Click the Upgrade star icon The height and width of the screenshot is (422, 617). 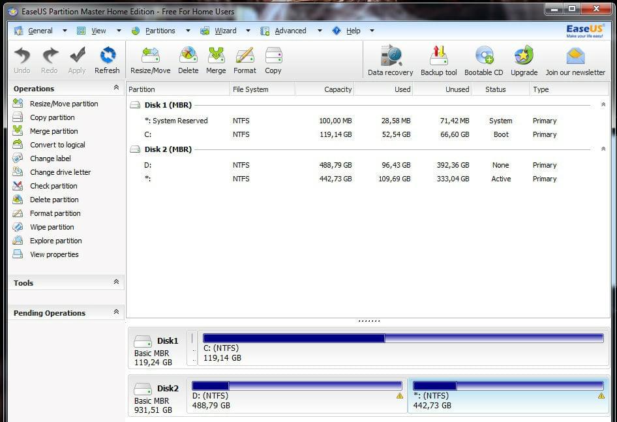click(x=524, y=55)
